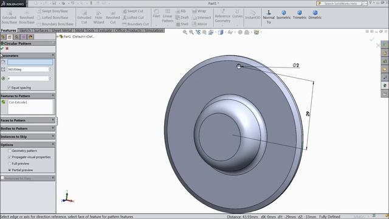The height and width of the screenshot is (219, 389).
Task: Expand the Faces to Pattern section
Action: (53, 120)
